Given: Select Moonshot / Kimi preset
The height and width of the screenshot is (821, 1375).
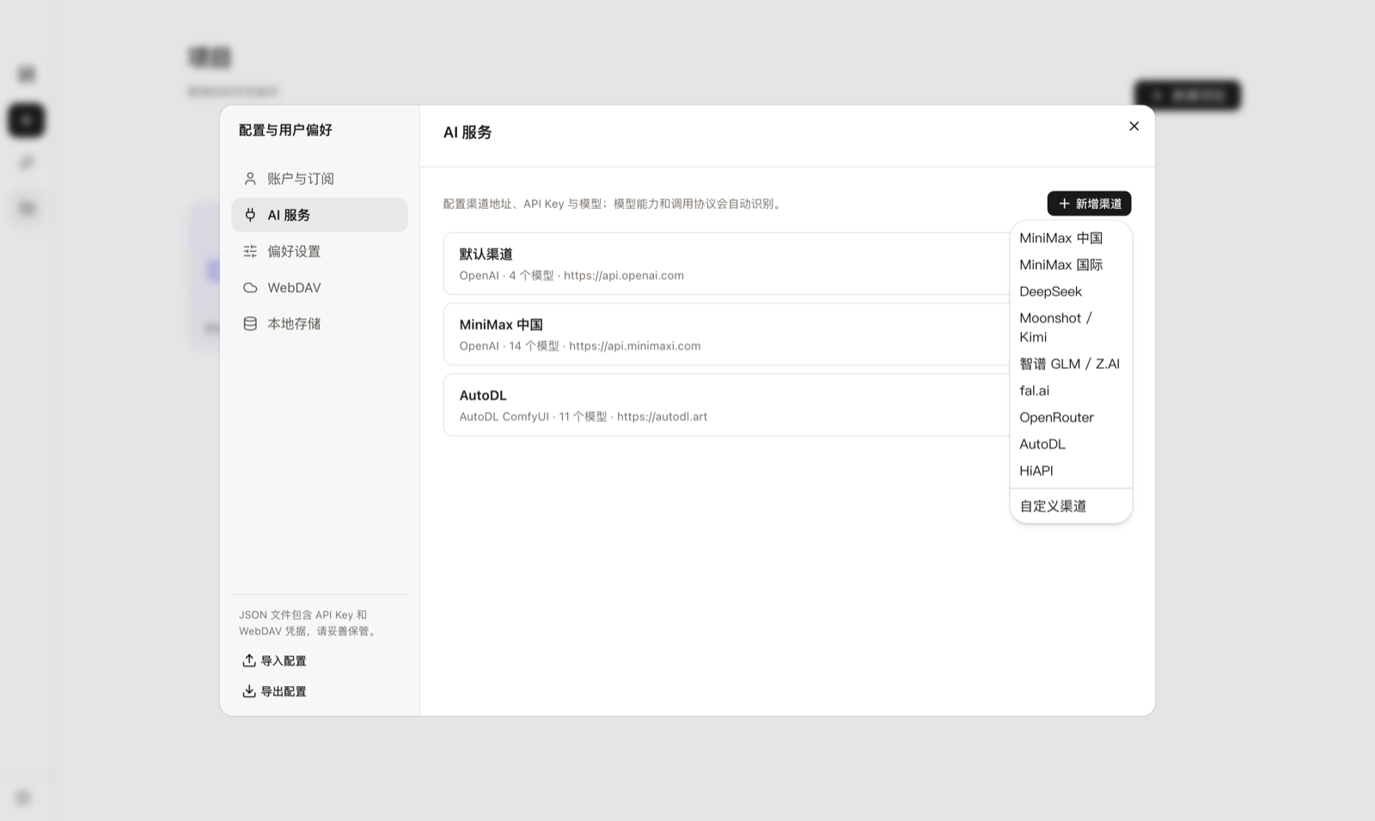Looking at the screenshot, I should pos(1071,328).
